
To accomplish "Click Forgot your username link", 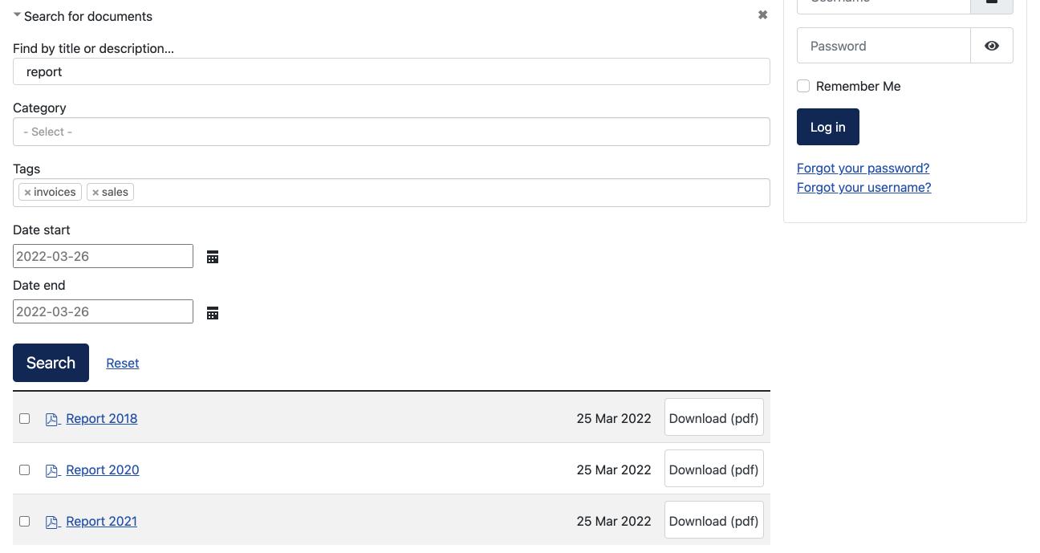I will (864, 187).
